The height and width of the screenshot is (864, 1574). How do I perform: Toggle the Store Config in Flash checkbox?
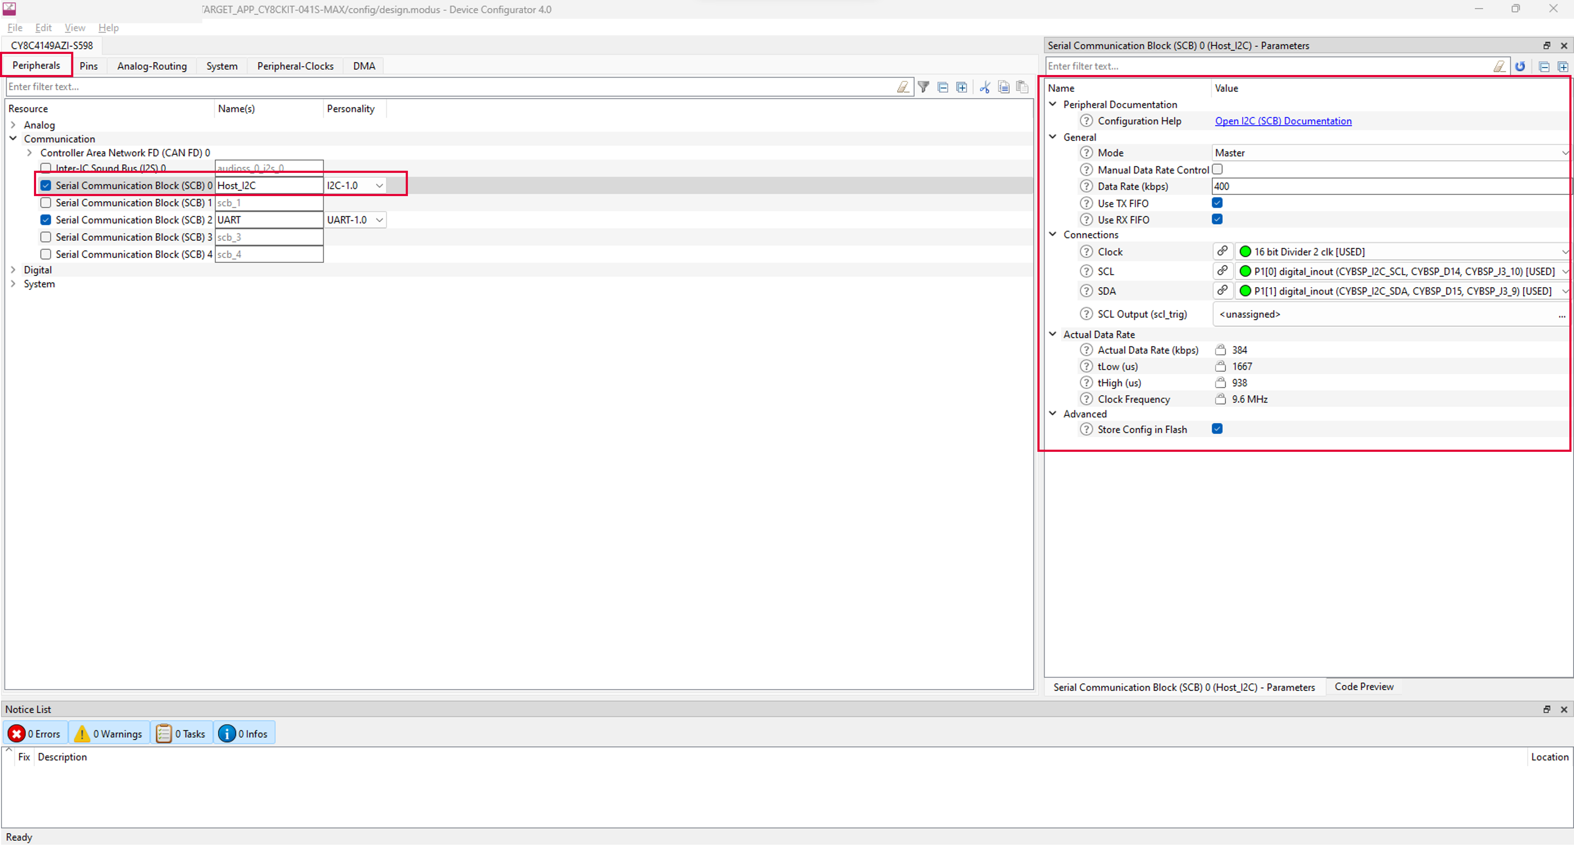pyautogui.click(x=1217, y=429)
